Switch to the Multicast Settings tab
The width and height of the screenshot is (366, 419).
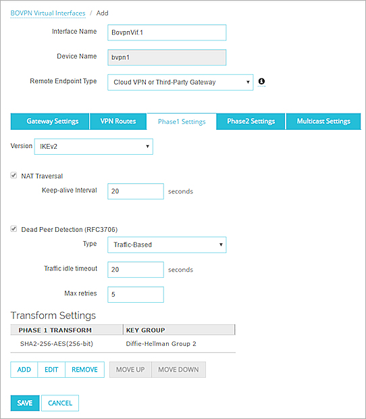pos(323,122)
